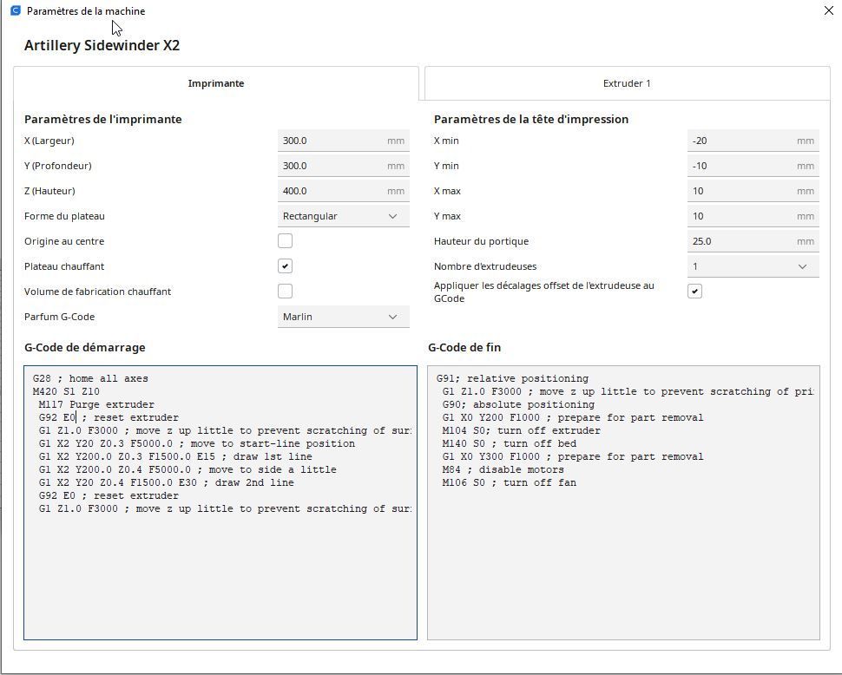Image resolution: width=842 pixels, height=675 pixels.
Task: Toggle the Origine au centre checkbox
Action: (x=285, y=241)
